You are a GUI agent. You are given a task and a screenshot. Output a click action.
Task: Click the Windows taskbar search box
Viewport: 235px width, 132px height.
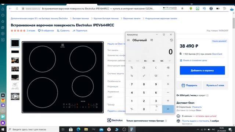33,129
